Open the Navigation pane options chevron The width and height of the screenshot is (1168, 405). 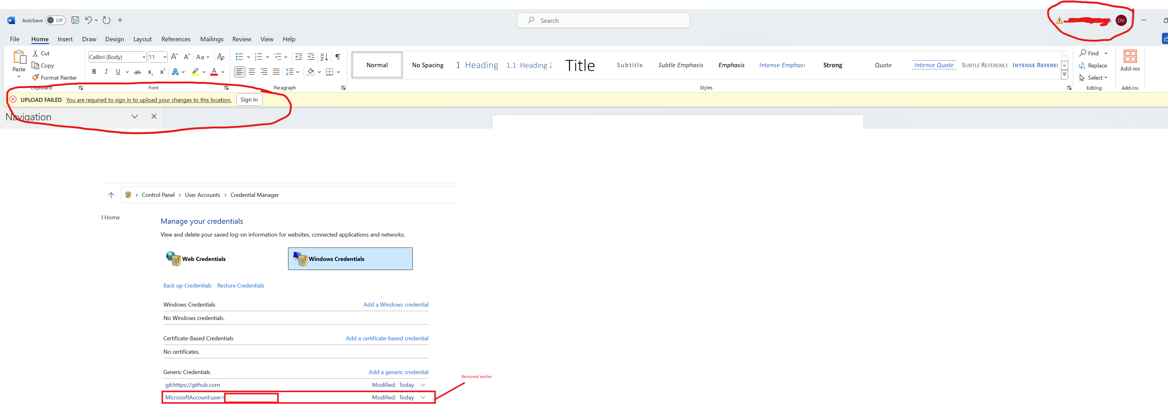[x=135, y=117]
